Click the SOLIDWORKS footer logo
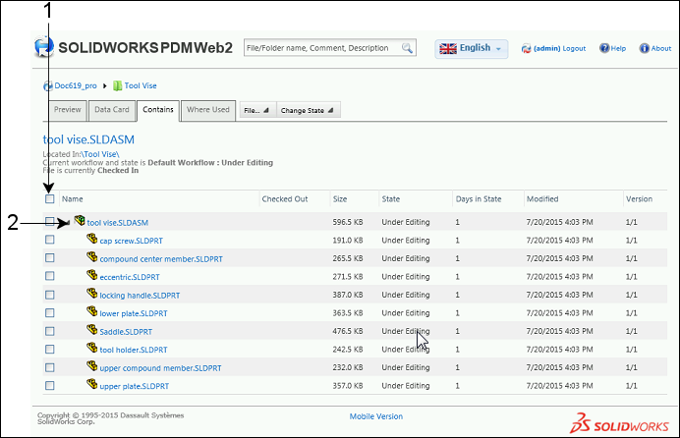 click(x=619, y=423)
